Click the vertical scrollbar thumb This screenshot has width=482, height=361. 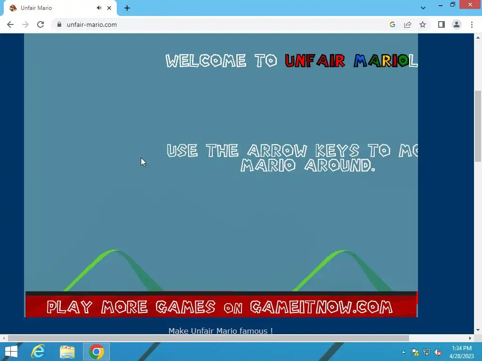478,126
